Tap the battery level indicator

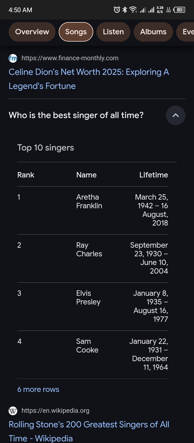[179, 10]
